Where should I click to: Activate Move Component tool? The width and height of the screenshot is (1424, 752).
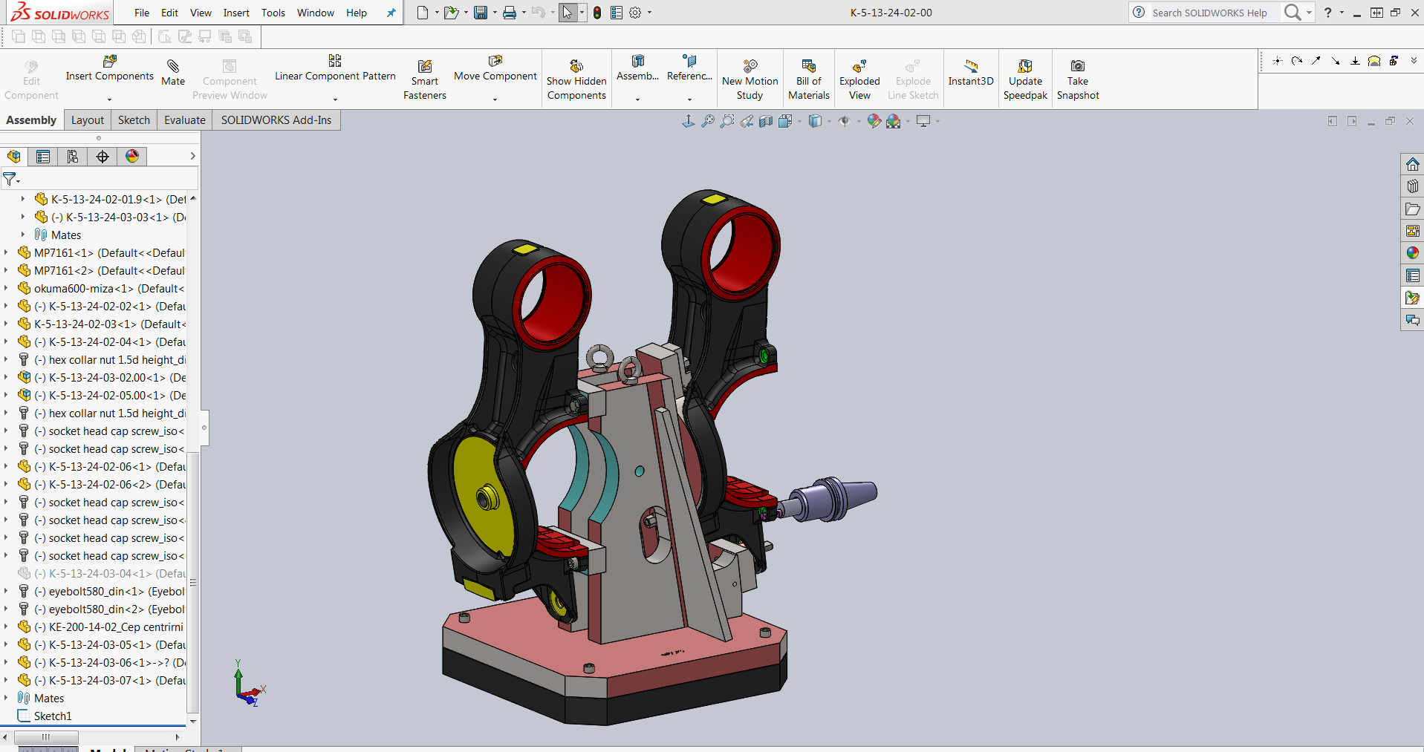click(495, 68)
